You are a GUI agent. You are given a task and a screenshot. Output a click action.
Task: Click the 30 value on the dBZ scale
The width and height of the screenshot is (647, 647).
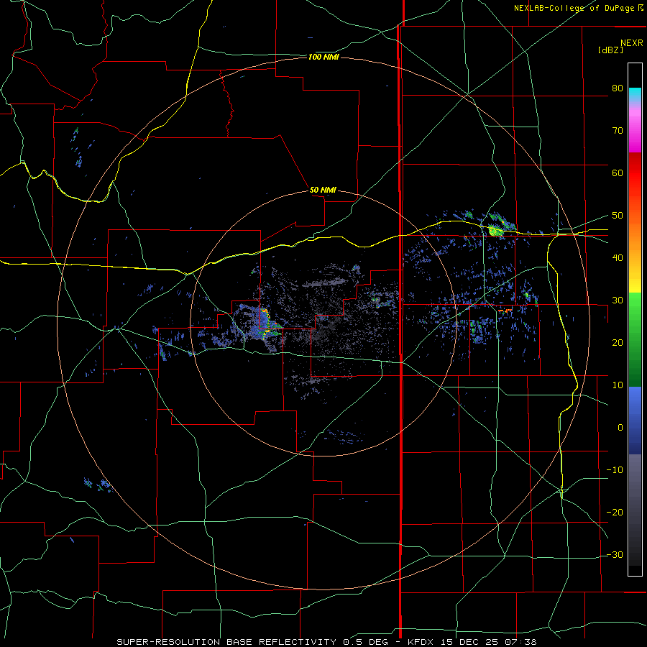click(618, 300)
